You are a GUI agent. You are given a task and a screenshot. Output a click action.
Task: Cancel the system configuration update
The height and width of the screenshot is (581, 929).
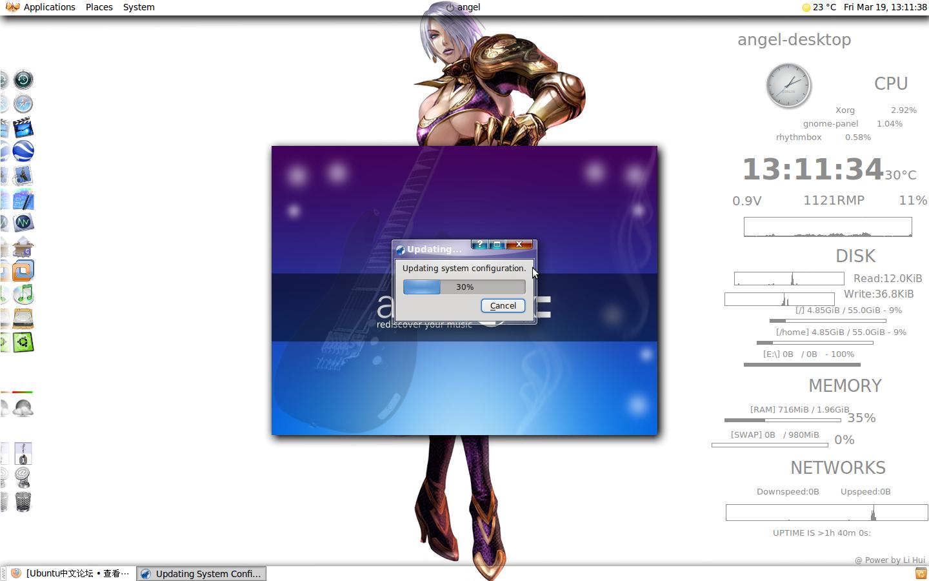503,306
